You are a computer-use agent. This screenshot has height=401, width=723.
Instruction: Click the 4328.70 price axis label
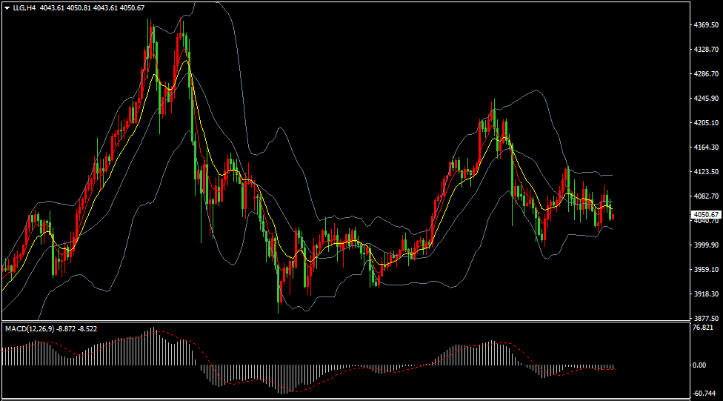coord(706,50)
